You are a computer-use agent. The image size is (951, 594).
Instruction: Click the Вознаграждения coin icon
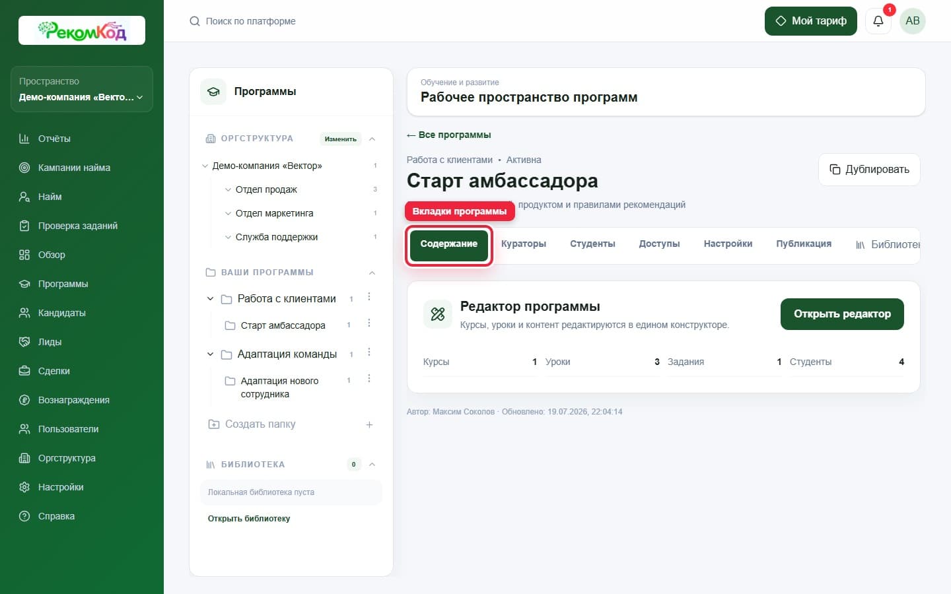tap(24, 400)
